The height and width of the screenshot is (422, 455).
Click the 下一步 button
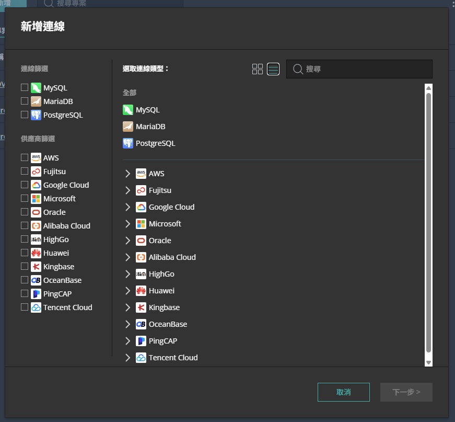406,392
